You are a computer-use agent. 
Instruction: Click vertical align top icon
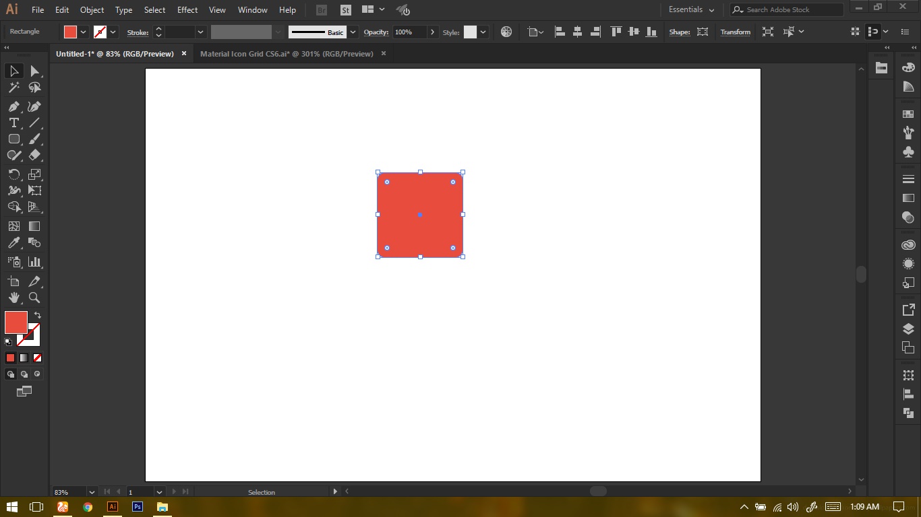coord(616,32)
